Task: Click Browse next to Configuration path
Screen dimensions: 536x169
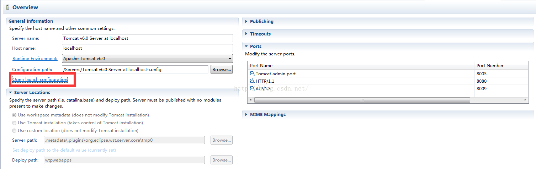Action: 222,70
